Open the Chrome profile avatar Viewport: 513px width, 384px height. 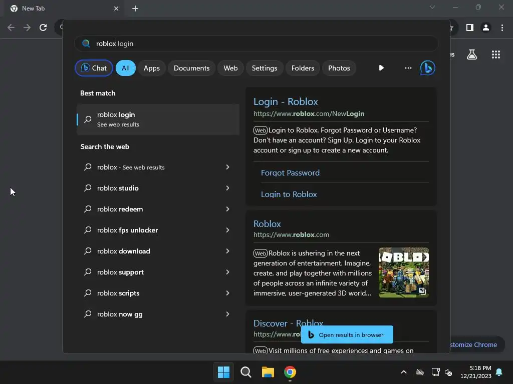pyautogui.click(x=486, y=28)
